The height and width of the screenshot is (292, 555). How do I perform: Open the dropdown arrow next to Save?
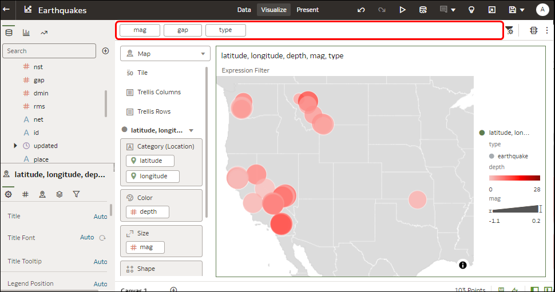[x=522, y=10]
